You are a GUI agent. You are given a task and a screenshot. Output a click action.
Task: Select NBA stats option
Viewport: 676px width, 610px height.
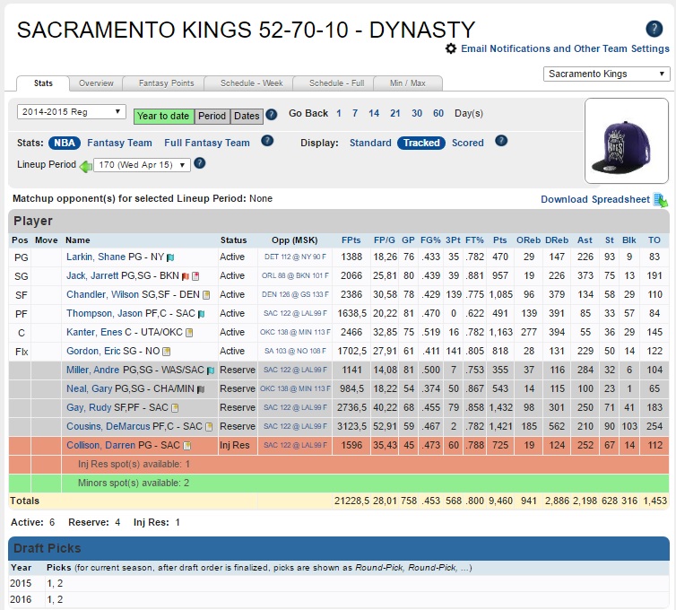tap(65, 143)
